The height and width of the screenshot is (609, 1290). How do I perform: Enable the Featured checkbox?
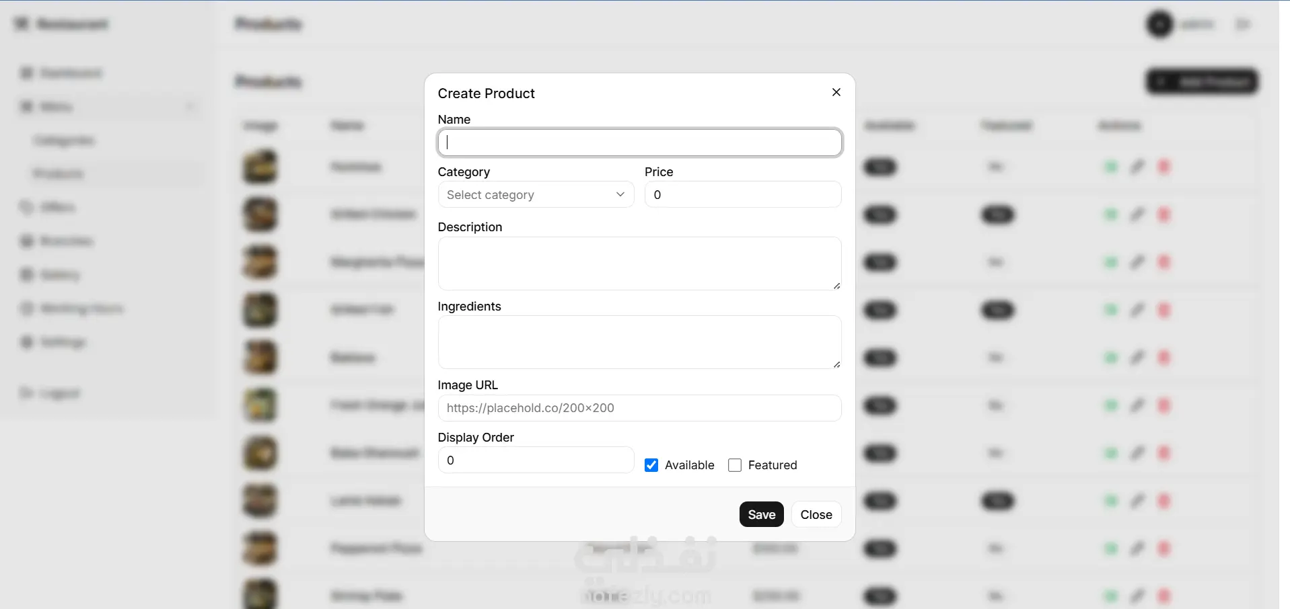coord(735,465)
